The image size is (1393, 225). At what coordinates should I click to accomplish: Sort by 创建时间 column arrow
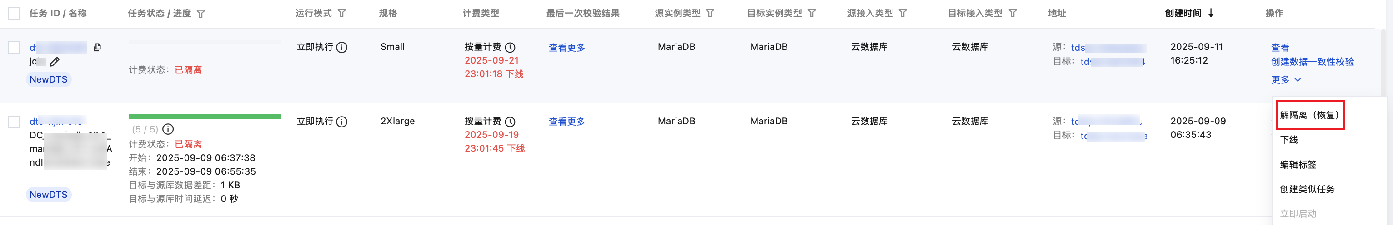[x=1211, y=13]
